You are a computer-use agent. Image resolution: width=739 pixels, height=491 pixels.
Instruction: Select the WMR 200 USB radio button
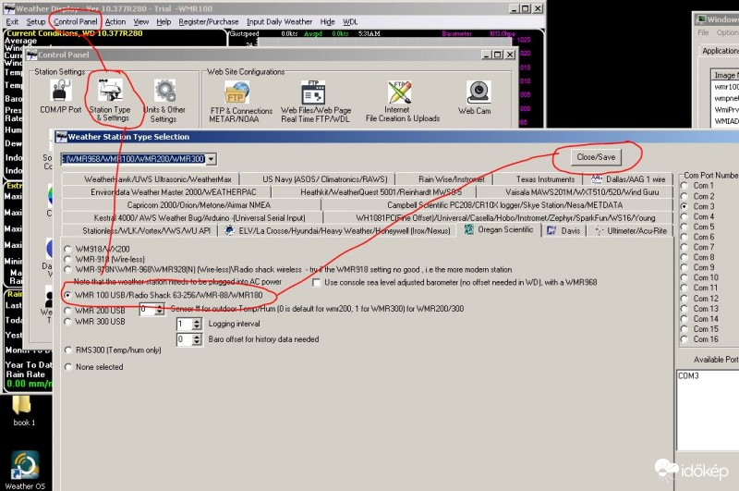click(67, 311)
